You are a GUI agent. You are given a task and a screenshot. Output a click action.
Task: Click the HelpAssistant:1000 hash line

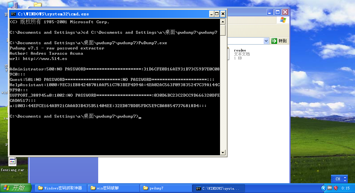point(115,87)
